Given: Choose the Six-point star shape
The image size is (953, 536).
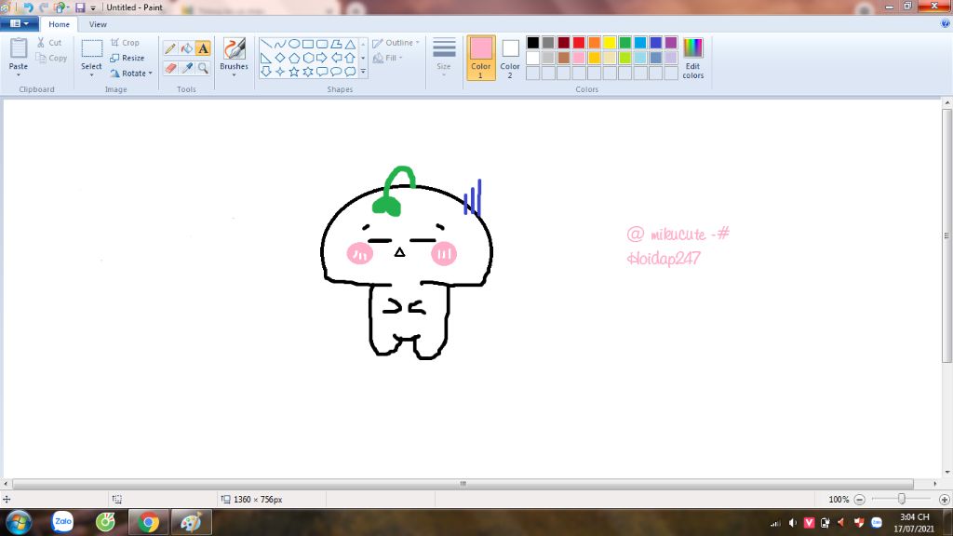Looking at the screenshot, I should (308, 72).
